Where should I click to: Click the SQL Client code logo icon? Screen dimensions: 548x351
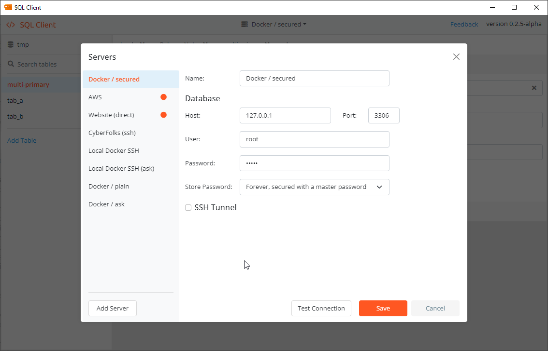tap(11, 25)
